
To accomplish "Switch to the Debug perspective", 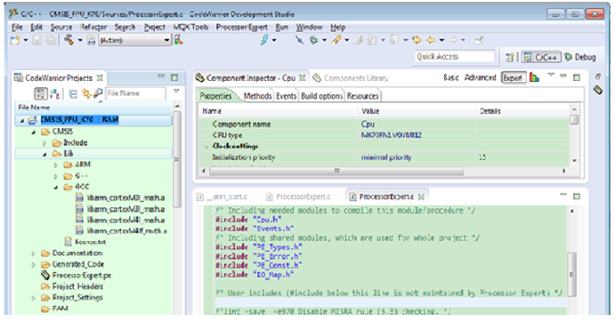I will (580, 57).
